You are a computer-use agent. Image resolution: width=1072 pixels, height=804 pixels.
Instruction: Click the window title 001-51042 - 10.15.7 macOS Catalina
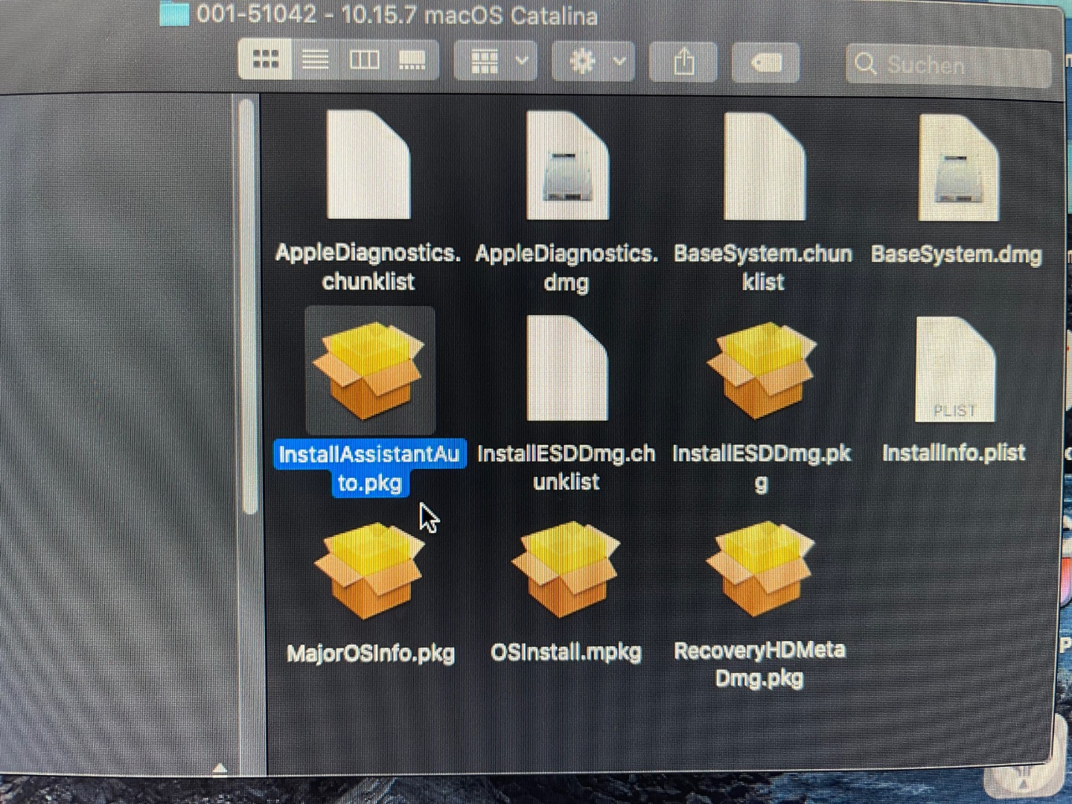coord(397,15)
